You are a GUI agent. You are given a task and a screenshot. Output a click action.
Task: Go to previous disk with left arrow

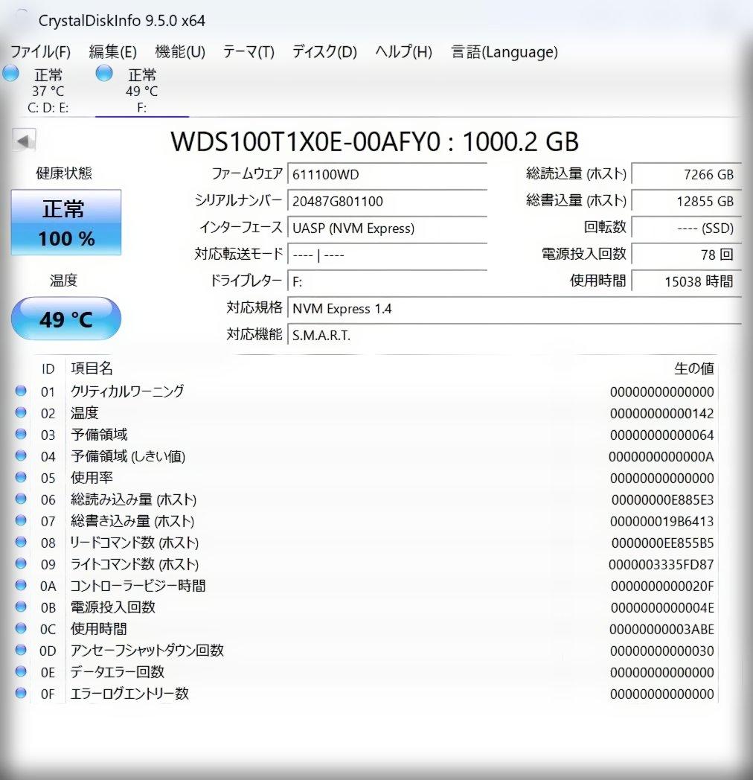24,140
